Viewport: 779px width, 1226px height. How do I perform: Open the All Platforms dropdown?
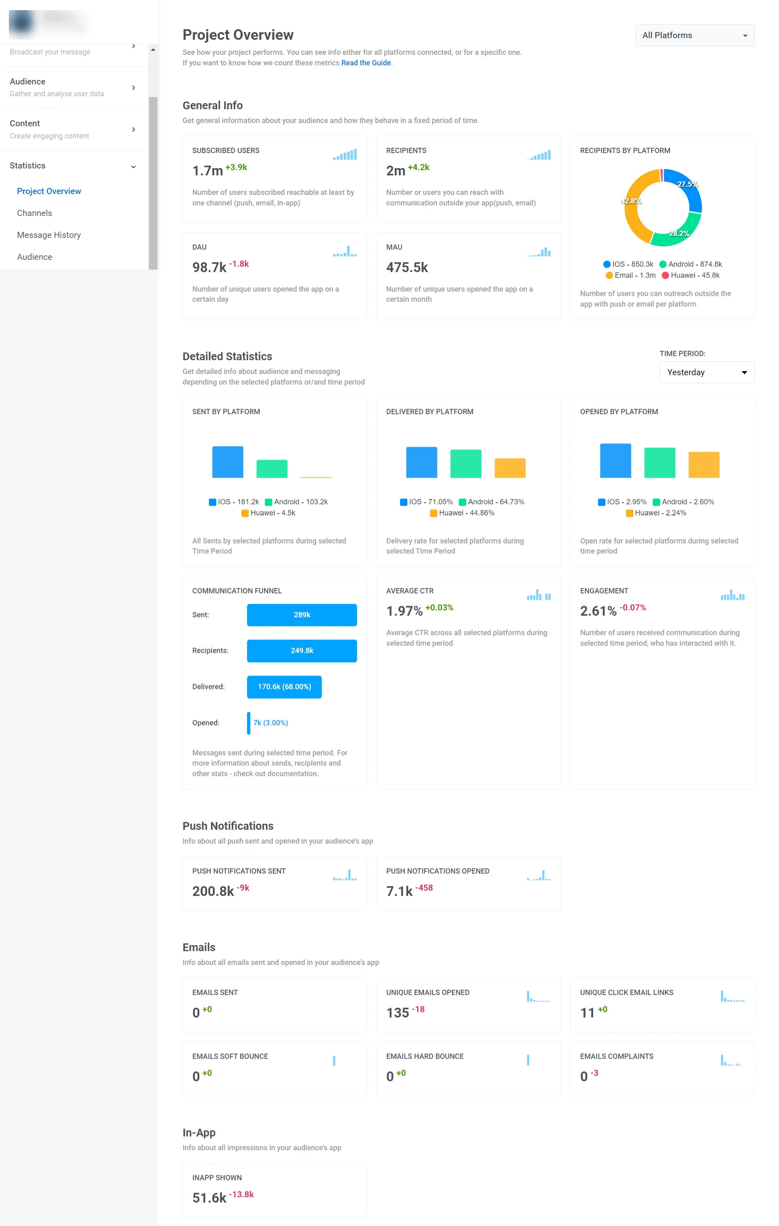click(x=694, y=35)
